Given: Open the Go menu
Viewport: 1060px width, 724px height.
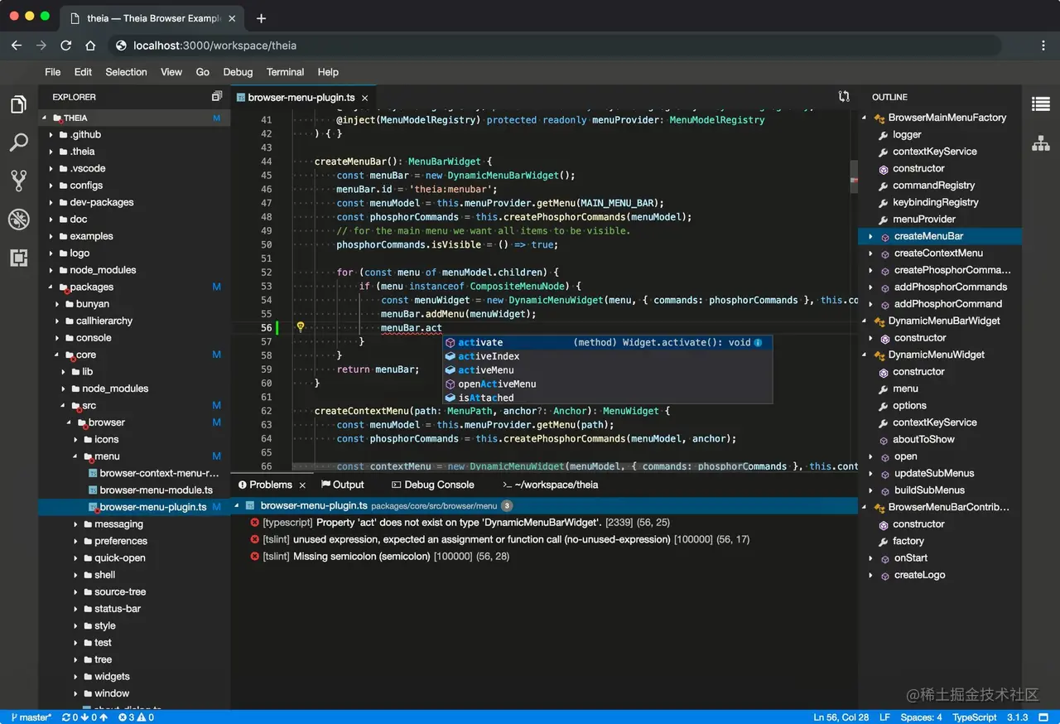Looking at the screenshot, I should pos(202,72).
